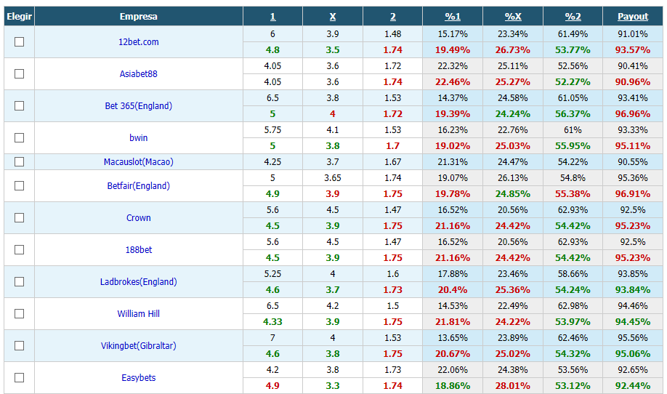
Task: Click Vikingbet home odds value 7
Action: coord(272,338)
